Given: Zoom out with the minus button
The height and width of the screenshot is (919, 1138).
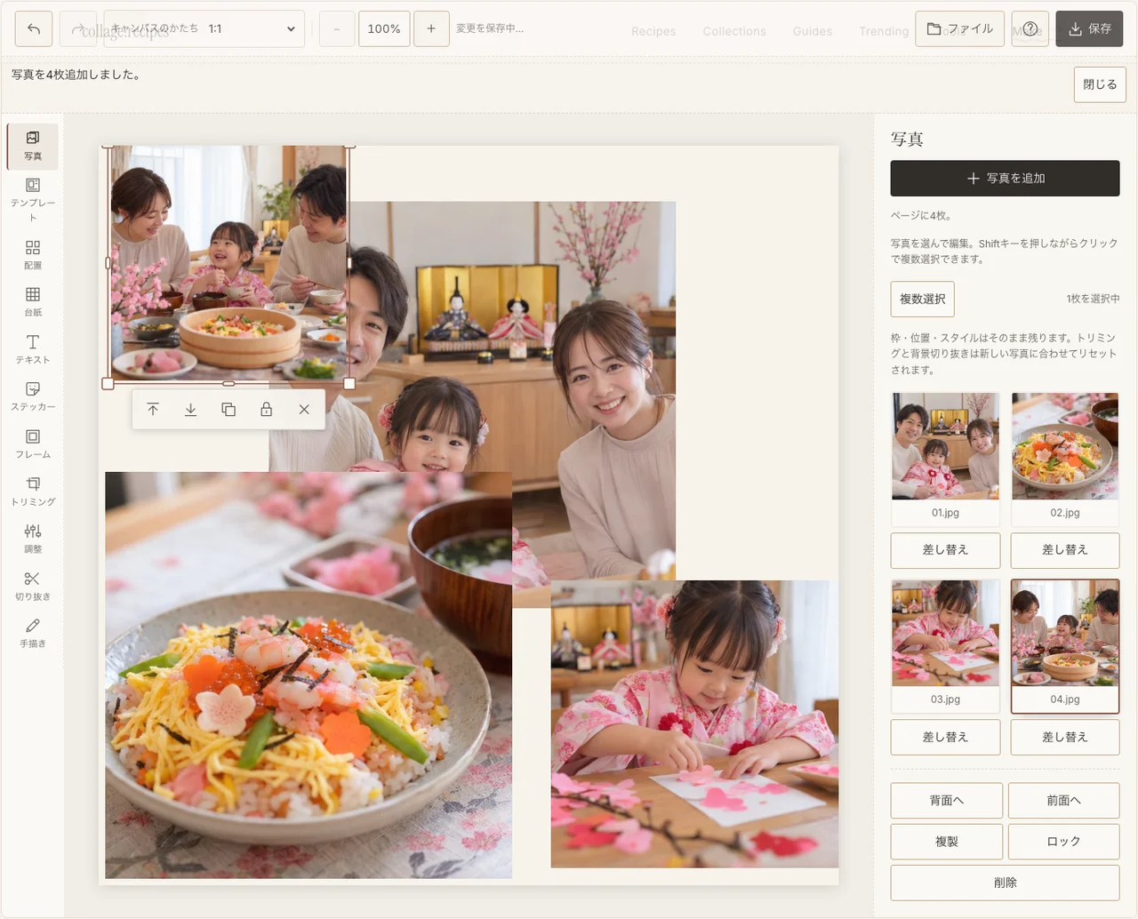Looking at the screenshot, I should tap(337, 28).
